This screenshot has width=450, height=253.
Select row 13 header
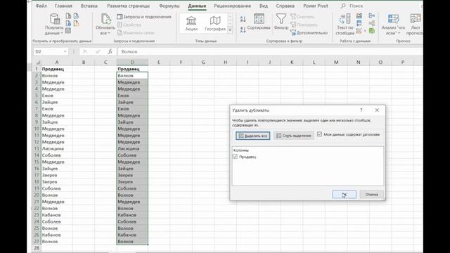[37, 148]
